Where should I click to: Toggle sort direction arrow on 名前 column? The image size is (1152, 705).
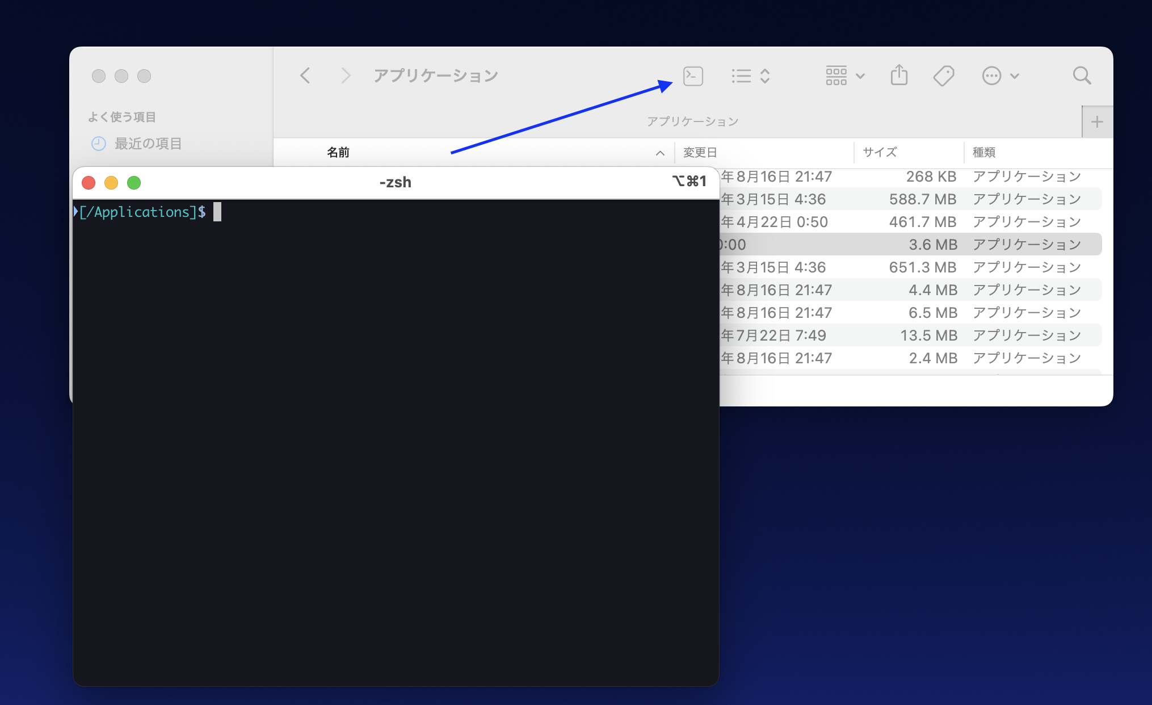point(660,153)
